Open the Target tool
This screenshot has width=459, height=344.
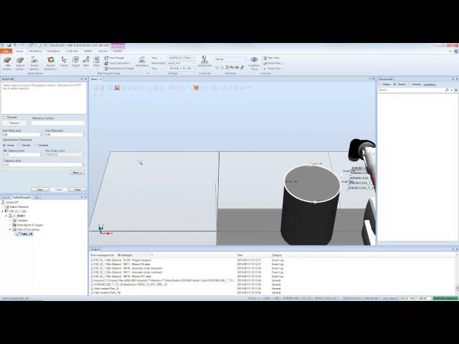click(x=75, y=62)
